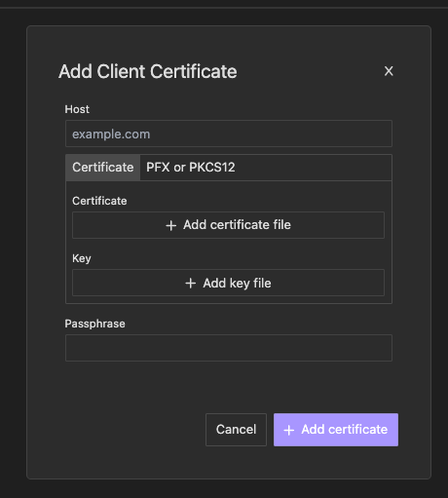The height and width of the screenshot is (498, 448).
Task: Click the Host field label
Action: (77, 109)
